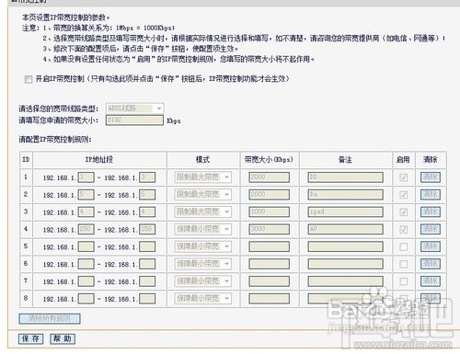The width and height of the screenshot is (460, 354).
Task: Click the empty end IP field of rule 7
Action: point(147,281)
